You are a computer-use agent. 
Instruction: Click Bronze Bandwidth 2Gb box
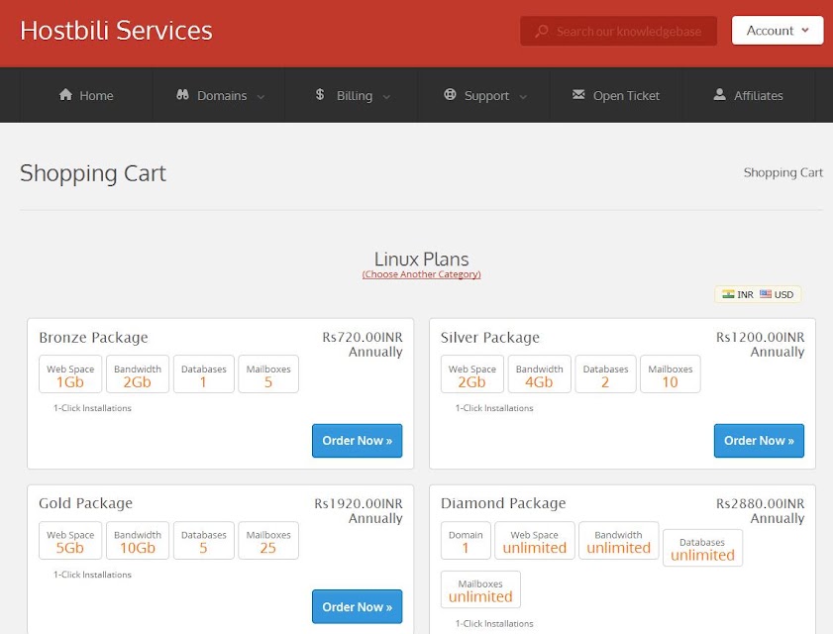click(138, 374)
